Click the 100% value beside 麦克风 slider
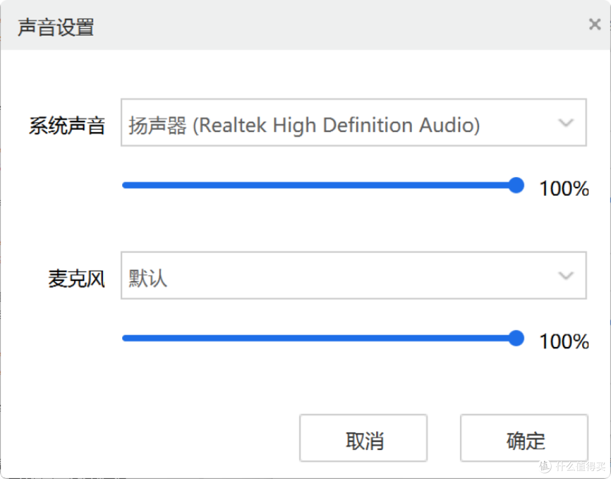 (x=564, y=341)
